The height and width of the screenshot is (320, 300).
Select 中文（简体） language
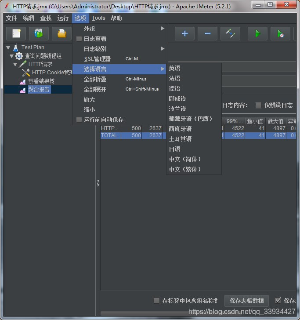[x=194, y=159]
